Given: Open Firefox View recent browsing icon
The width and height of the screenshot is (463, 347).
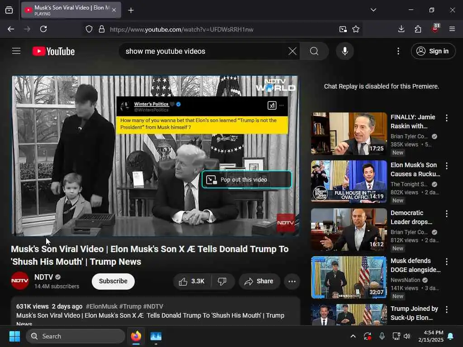Looking at the screenshot, I should (x=9, y=10).
